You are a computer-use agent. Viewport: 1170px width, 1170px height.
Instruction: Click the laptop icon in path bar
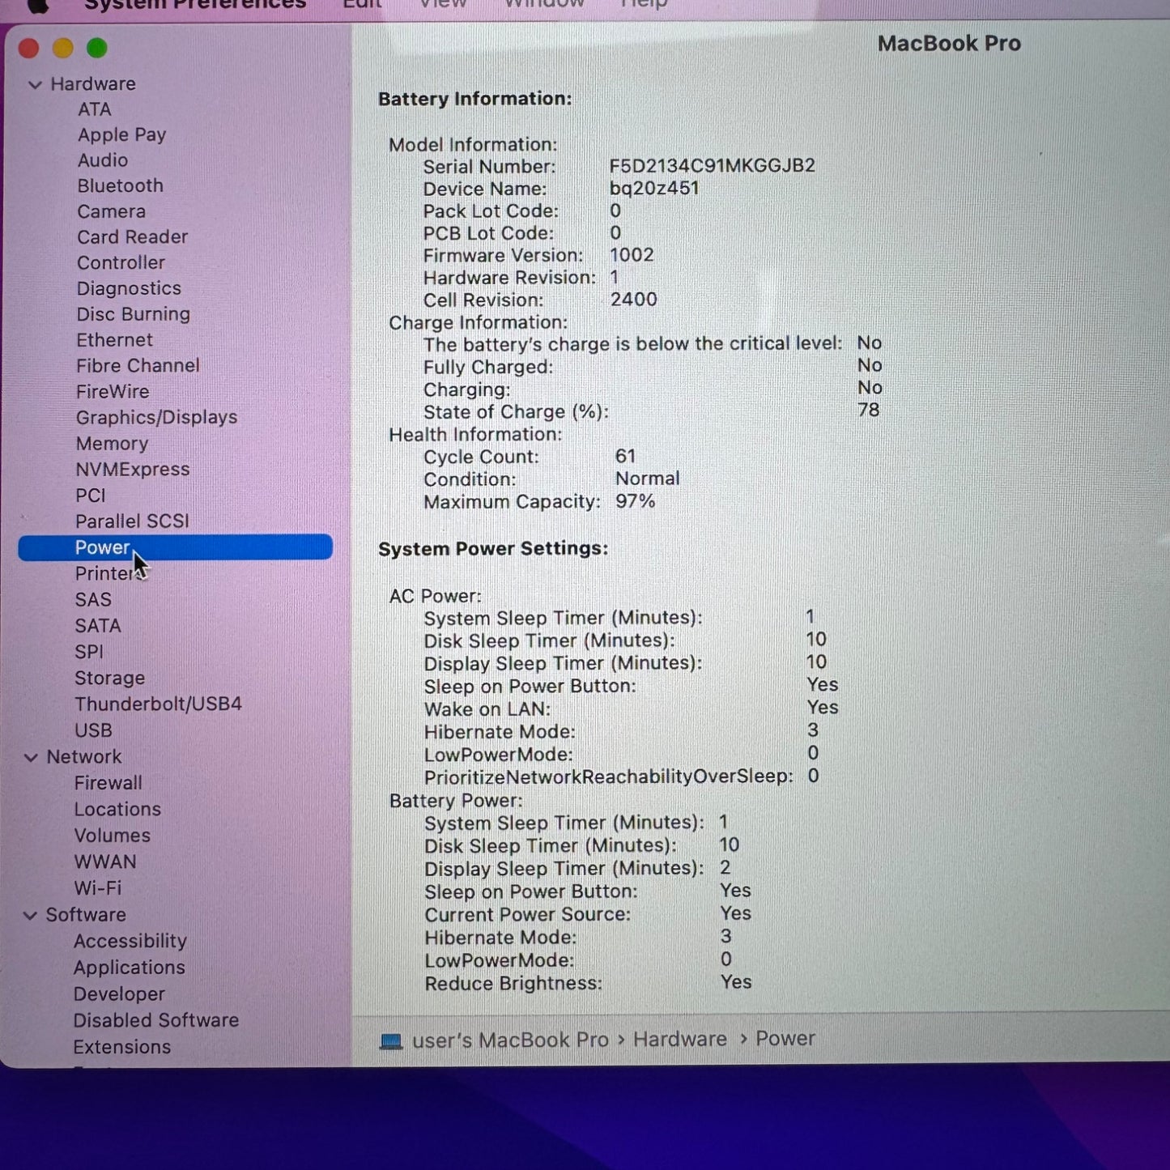(391, 1041)
